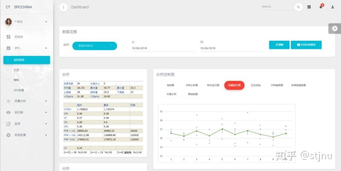Expand the user profile name arrow
The height and width of the screenshot is (171, 341).
coord(46,22)
